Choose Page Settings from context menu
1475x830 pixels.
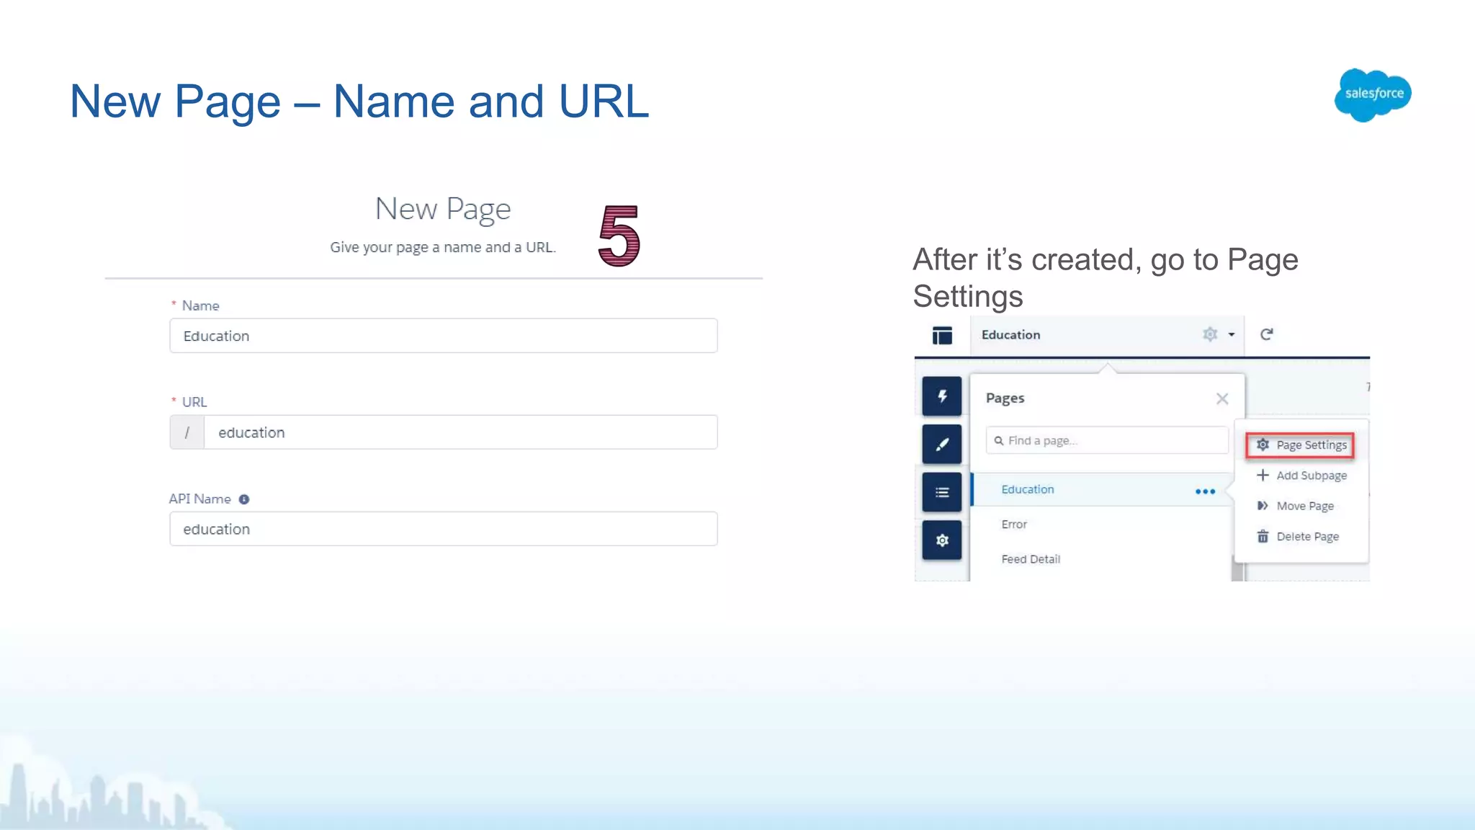pos(1300,445)
